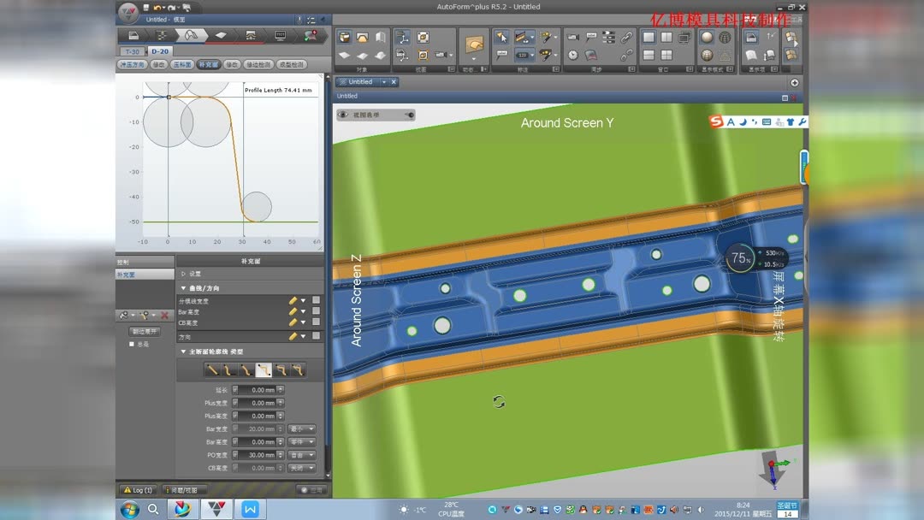Click the chain link icon in ribbon

click(626, 37)
